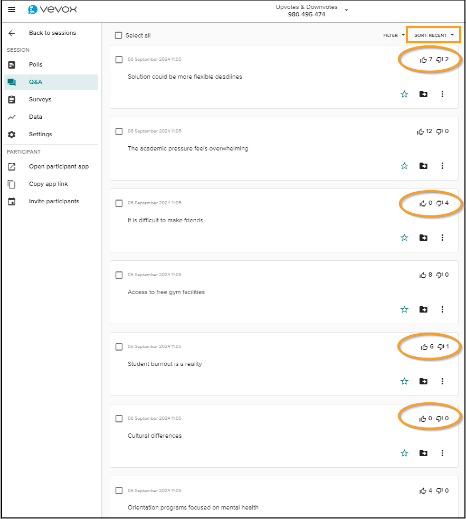Open the Polls section

point(51,65)
